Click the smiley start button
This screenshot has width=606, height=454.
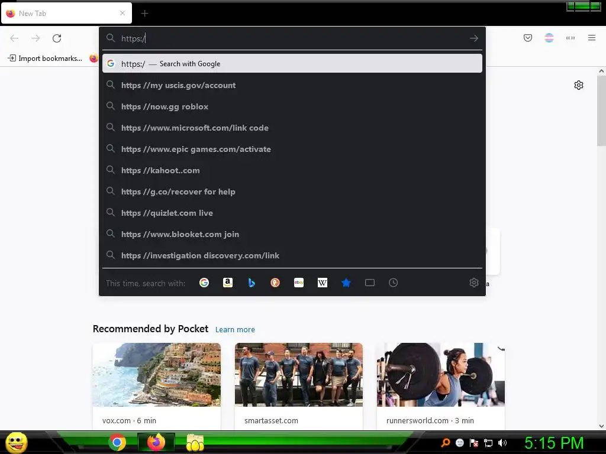tap(16, 442)
